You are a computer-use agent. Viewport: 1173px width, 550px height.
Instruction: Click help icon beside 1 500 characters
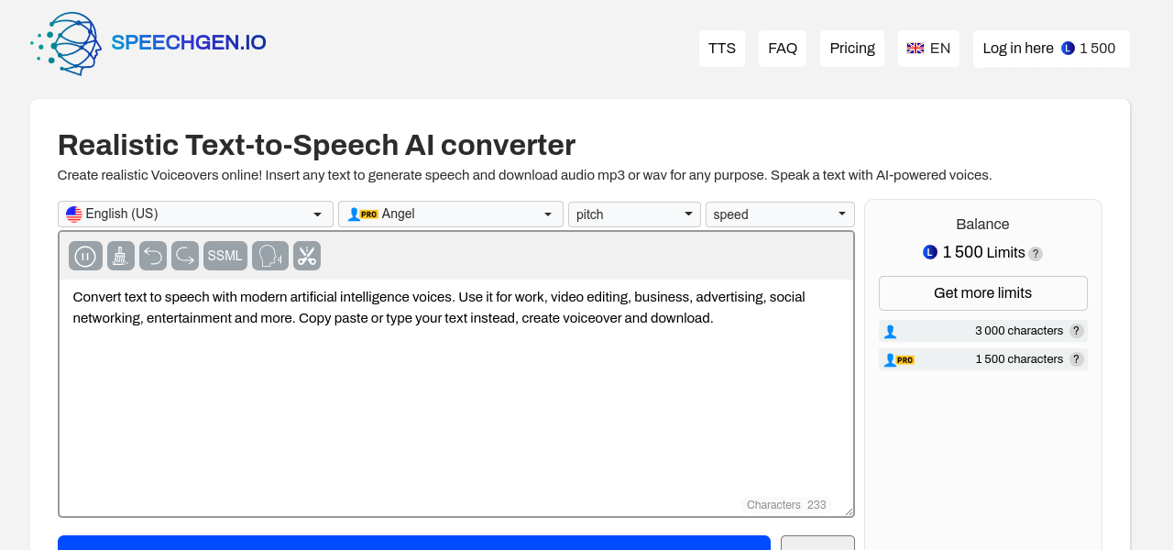[x=1076, y=359]
